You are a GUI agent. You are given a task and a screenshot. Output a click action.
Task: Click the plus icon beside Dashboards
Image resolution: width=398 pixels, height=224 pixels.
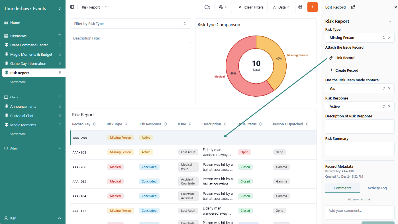[60, 35]
